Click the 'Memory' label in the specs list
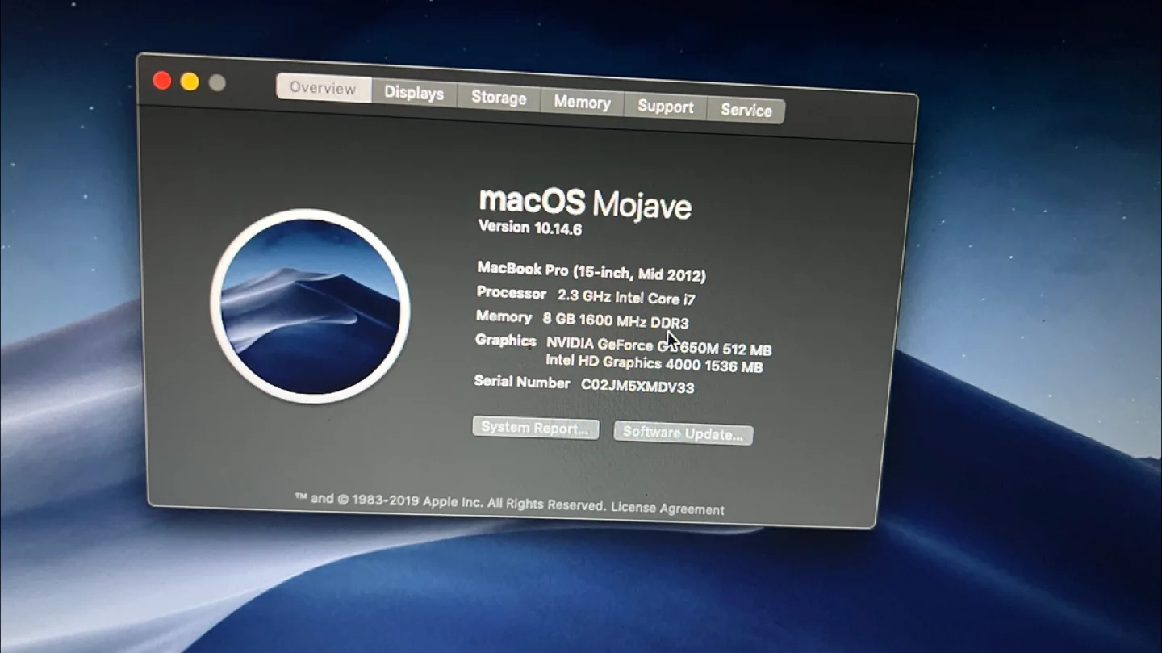This screenshot has width=1162, height=653. tap(504, 316)
